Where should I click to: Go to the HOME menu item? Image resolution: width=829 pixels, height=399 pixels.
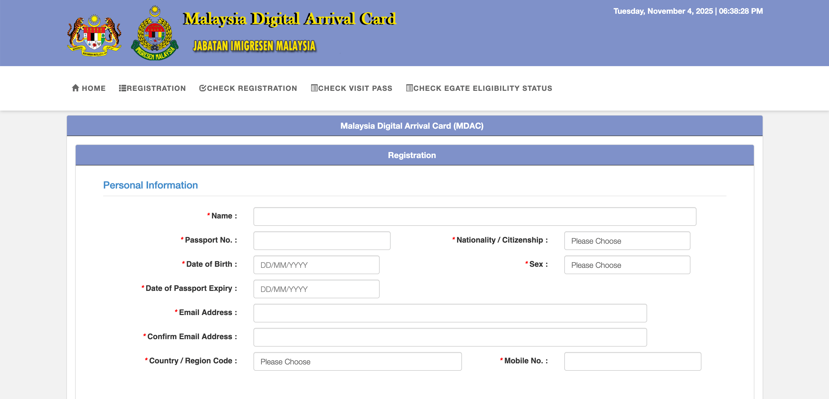(x=89, y=88)
